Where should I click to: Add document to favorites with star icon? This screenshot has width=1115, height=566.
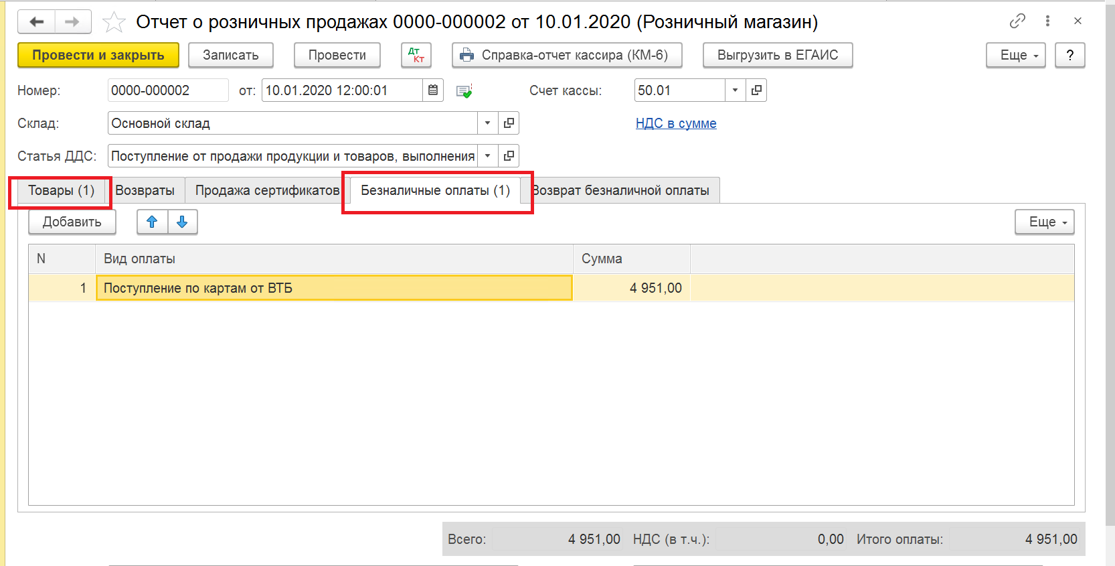pyautogui.click(x=114, y=23)
